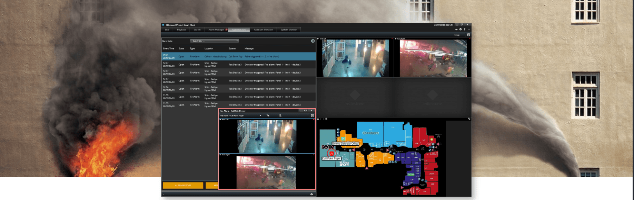Screen dimensions: 634x200
Task: Go to the System Monitor tab
Action: click(289, 30)
